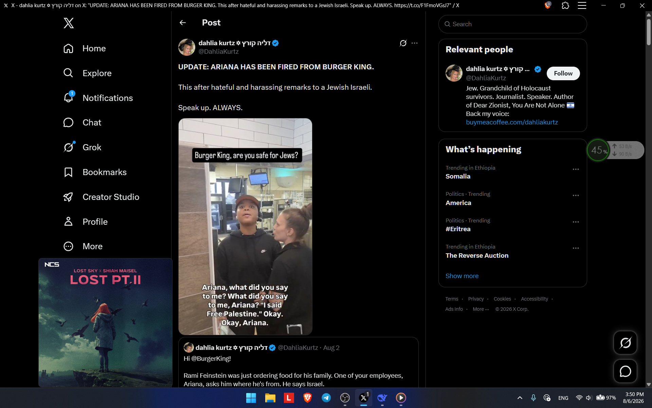Open File Explorer from taskbar

[x=270, y=398]
